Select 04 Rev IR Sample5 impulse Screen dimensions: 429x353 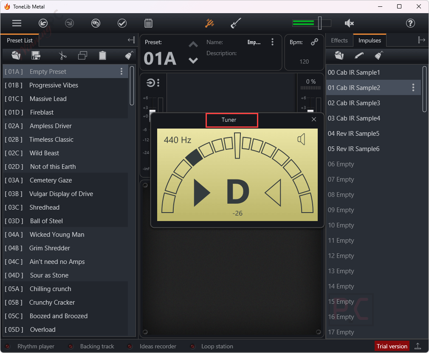[x=373, y=133]
